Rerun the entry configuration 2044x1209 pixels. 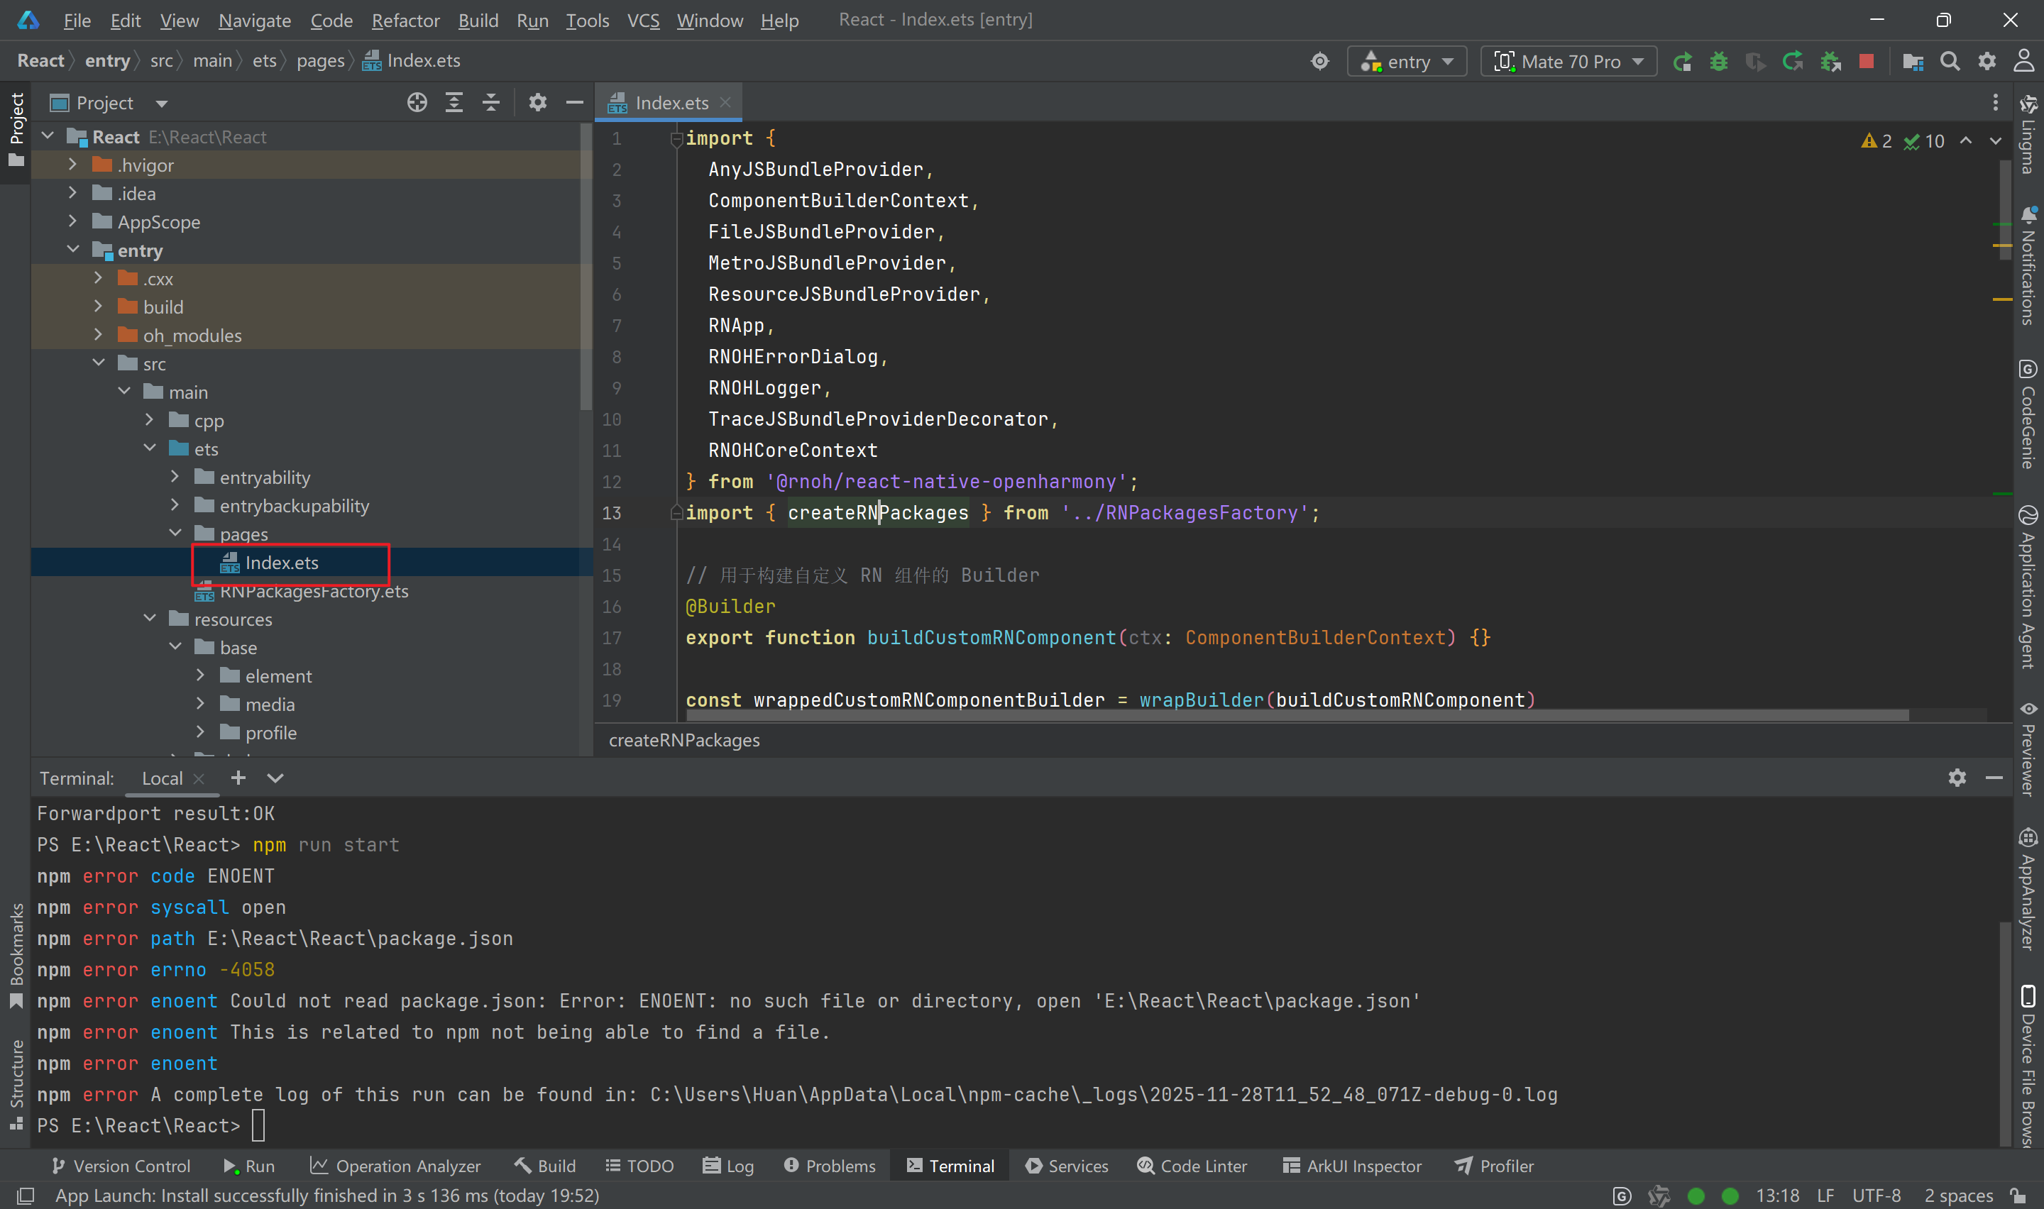click(x=1681, y=62)
